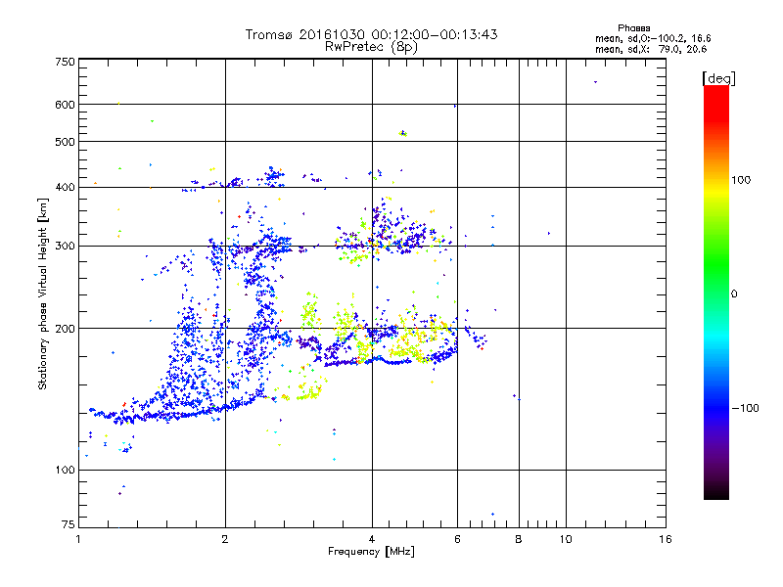Click the lone purple data point near 11 MHz

[x=595, y=82]
